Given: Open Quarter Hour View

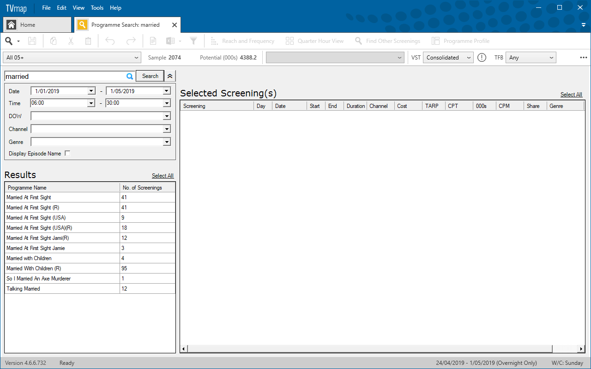Looking at the screenshot, I should click(x=315, y=41).
